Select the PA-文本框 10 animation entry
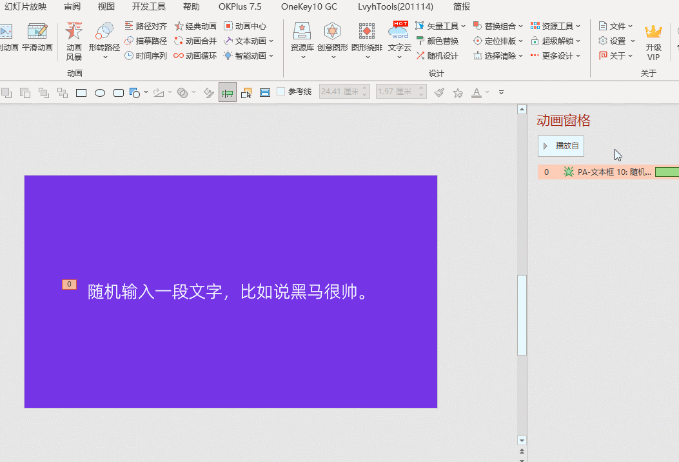Screen dimensions: 679x462 pos(609,172)
